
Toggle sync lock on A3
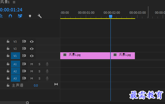tap(24, 78)
